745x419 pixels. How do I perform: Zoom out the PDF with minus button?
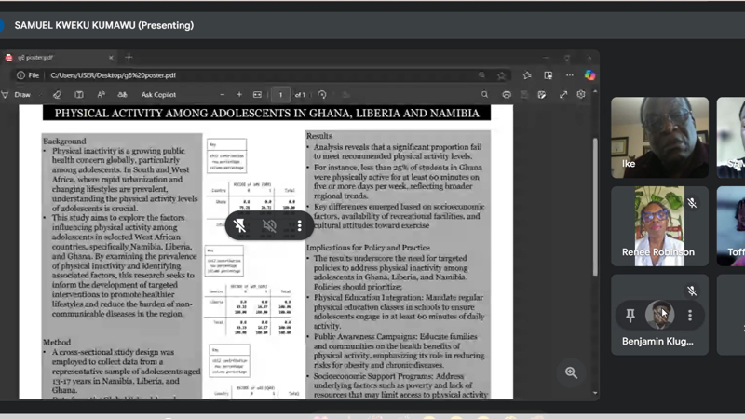pos(222,95)
